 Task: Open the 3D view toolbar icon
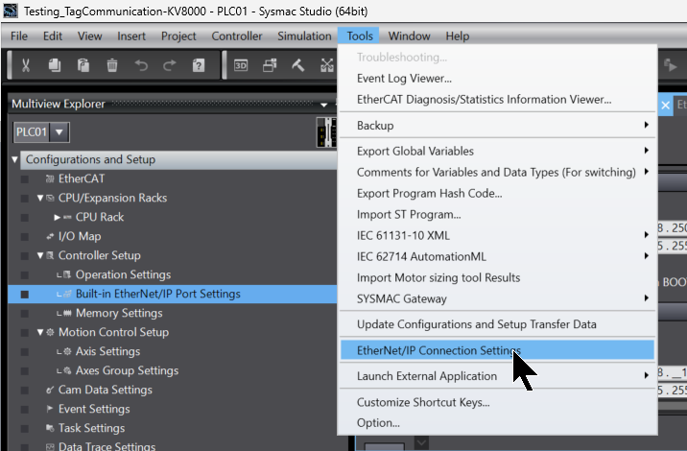(x=241, y=65)
